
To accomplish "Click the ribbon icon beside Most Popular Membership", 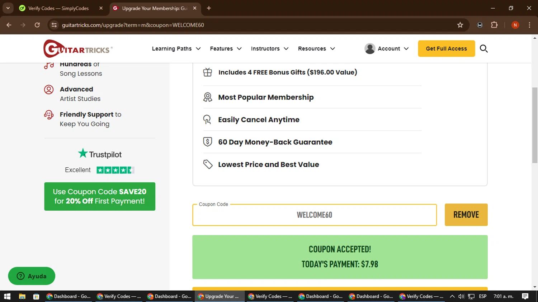I will click(x=208, y=97).
